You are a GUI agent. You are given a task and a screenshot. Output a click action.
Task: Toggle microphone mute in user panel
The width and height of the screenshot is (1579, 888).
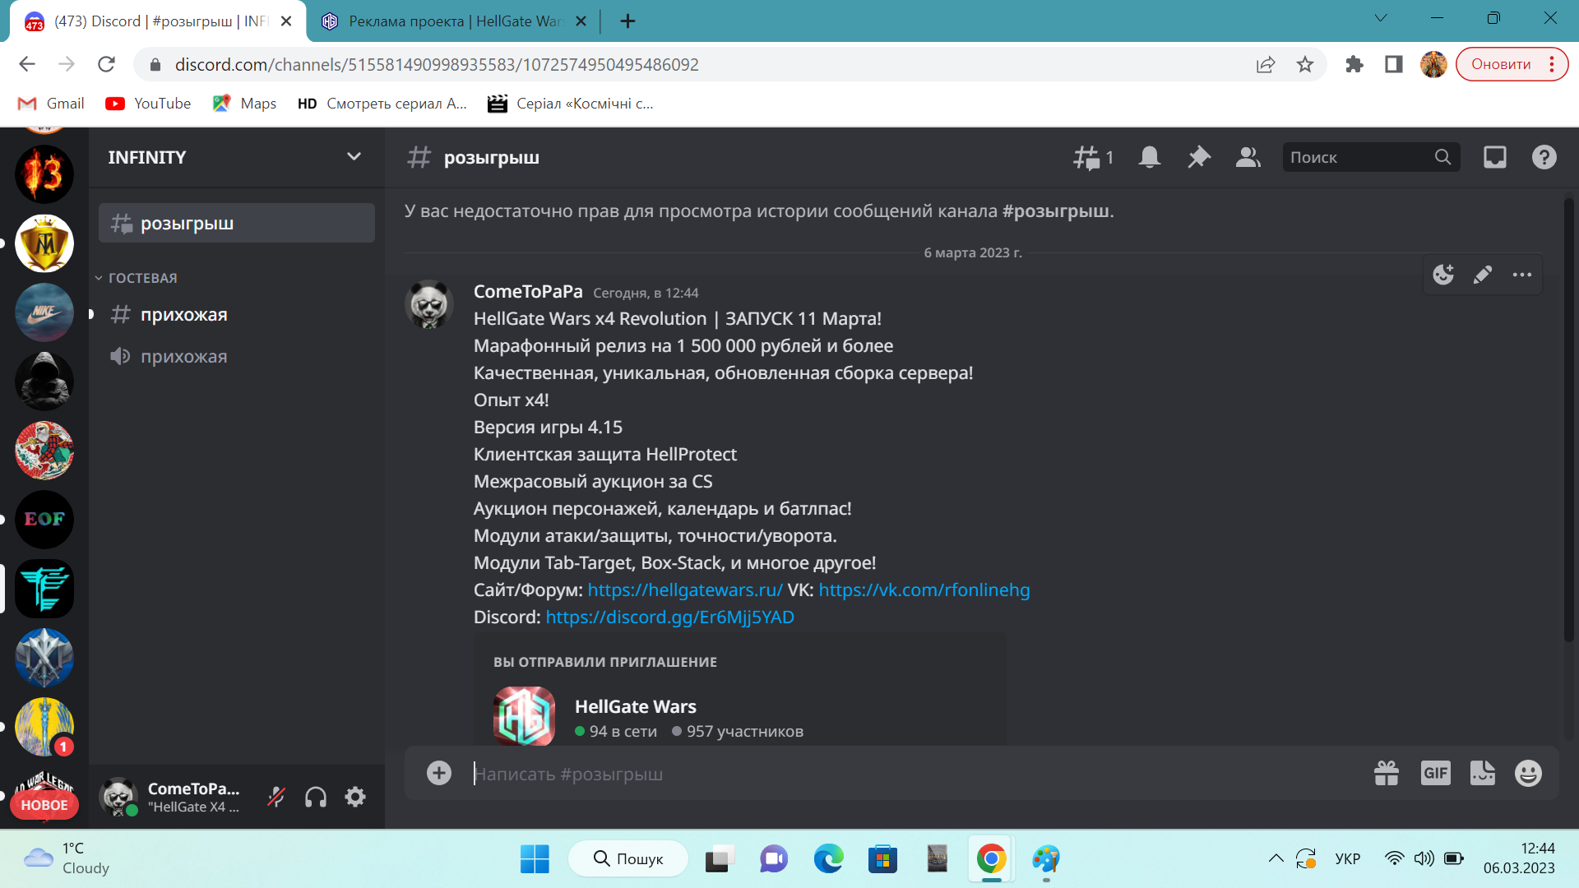tap(276, 797)
